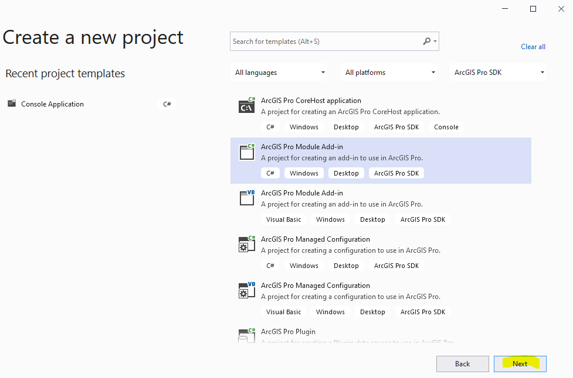Click description of C# Managed Configuration
This screenshot has height=378, width=573.
coord(351,251)
